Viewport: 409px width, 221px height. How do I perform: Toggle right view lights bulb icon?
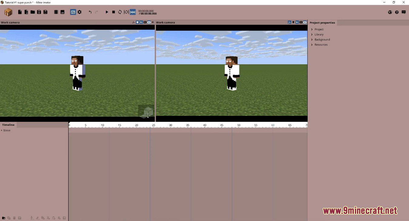[x=293, y=22]
